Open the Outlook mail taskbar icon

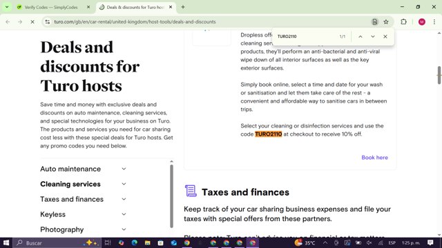[x=173, y=242]
